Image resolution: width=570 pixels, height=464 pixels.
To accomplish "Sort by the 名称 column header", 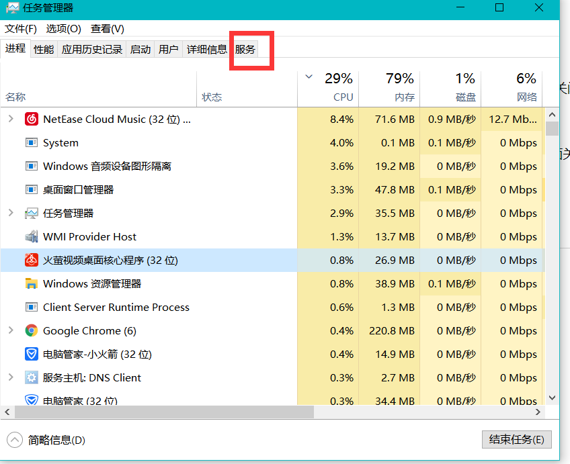I will (x=99, y=89).
